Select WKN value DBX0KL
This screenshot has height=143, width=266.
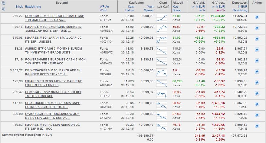click(x=106, y=74)
